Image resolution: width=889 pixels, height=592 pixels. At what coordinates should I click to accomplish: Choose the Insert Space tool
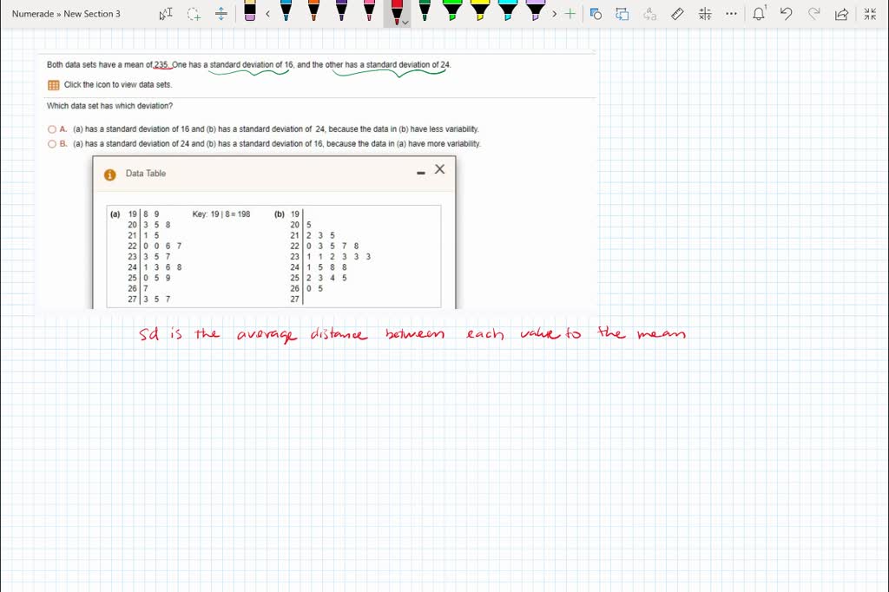[221, 14]
